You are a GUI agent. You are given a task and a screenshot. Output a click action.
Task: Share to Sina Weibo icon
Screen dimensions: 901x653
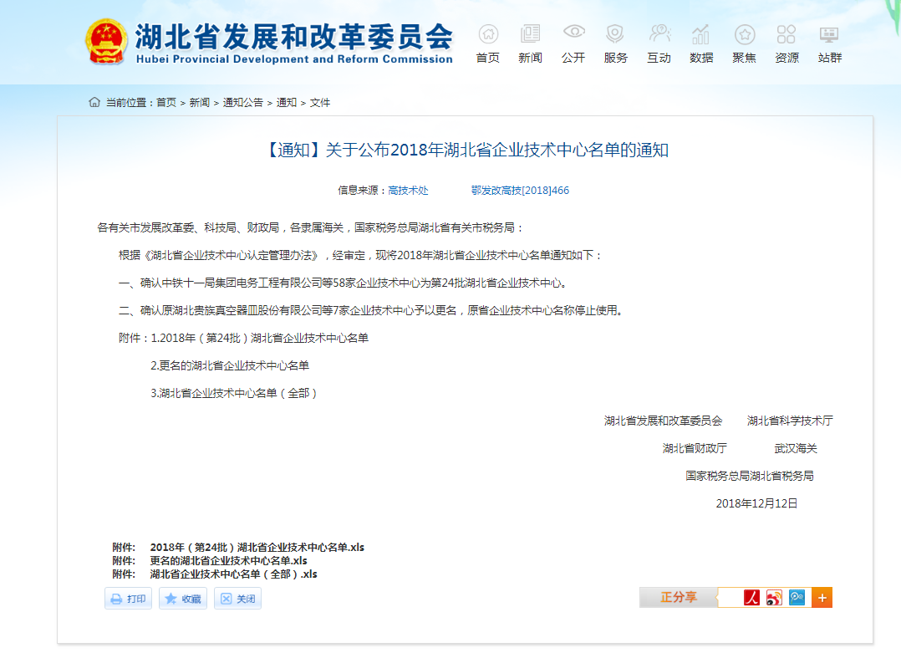click(x=774, y=598)
